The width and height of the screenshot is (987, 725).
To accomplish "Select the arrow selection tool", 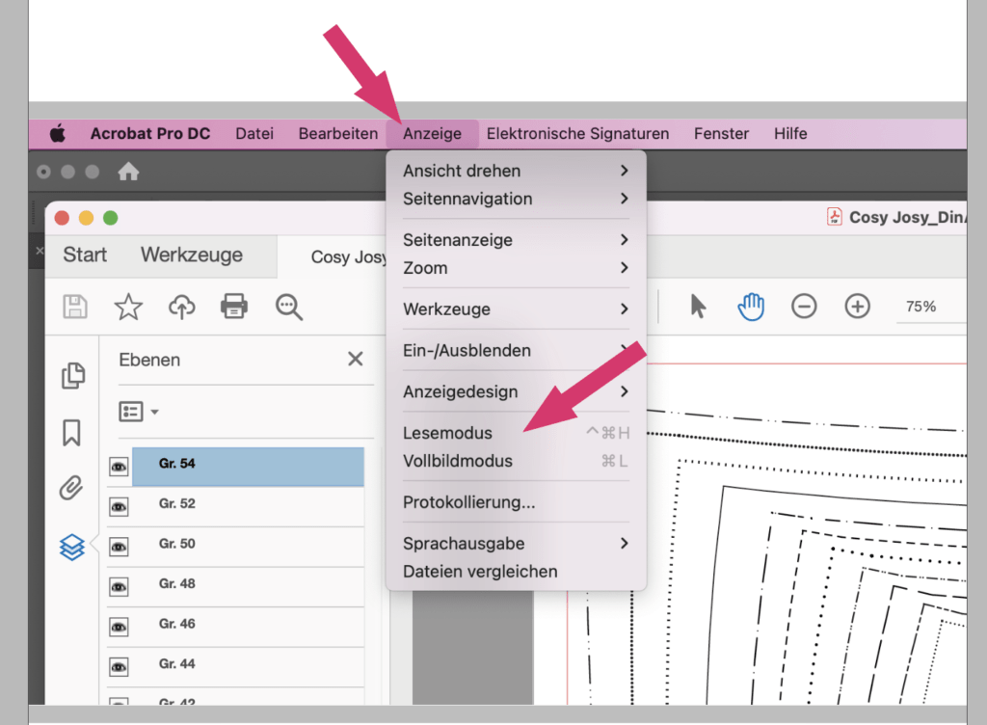I will click(698, 307).
